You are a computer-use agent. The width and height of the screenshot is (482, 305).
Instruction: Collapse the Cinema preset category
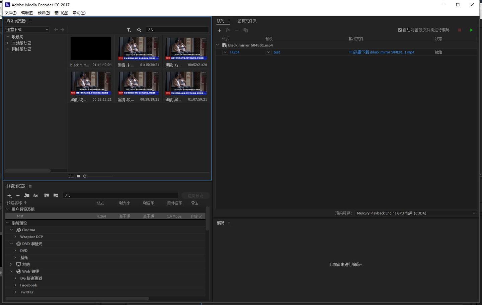[11, 230]
